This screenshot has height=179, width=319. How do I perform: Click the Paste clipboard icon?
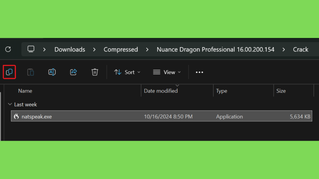[x=31, y=72]
